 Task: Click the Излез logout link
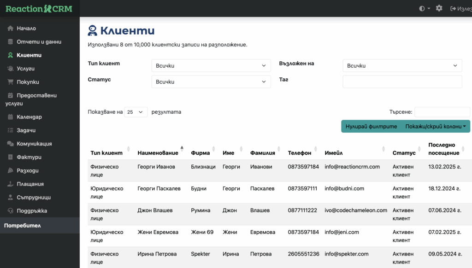pos(461,8)
